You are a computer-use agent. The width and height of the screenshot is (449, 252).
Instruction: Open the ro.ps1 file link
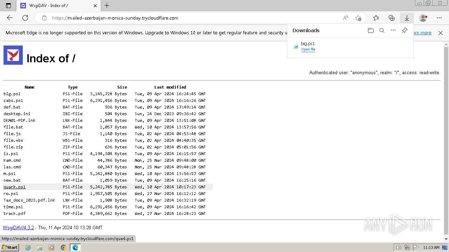11,194
